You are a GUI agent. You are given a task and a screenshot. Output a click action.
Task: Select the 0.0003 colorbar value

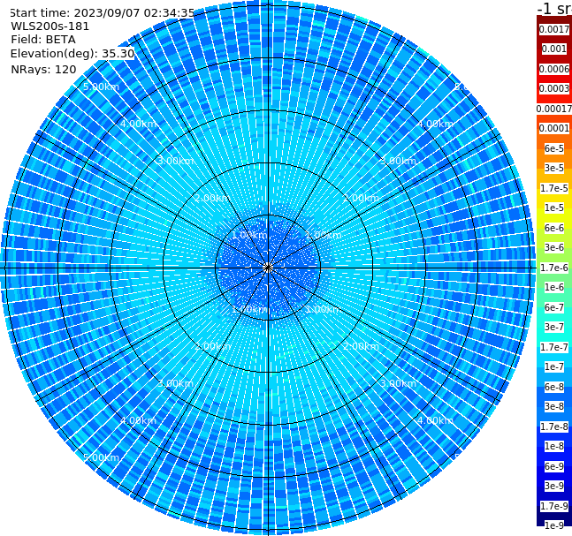(x=554, y=88)
